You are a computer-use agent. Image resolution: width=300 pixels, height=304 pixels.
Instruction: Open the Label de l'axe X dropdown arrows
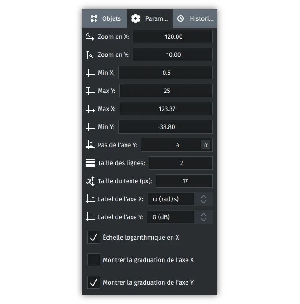pyautogui.click(x=203, y=199)
